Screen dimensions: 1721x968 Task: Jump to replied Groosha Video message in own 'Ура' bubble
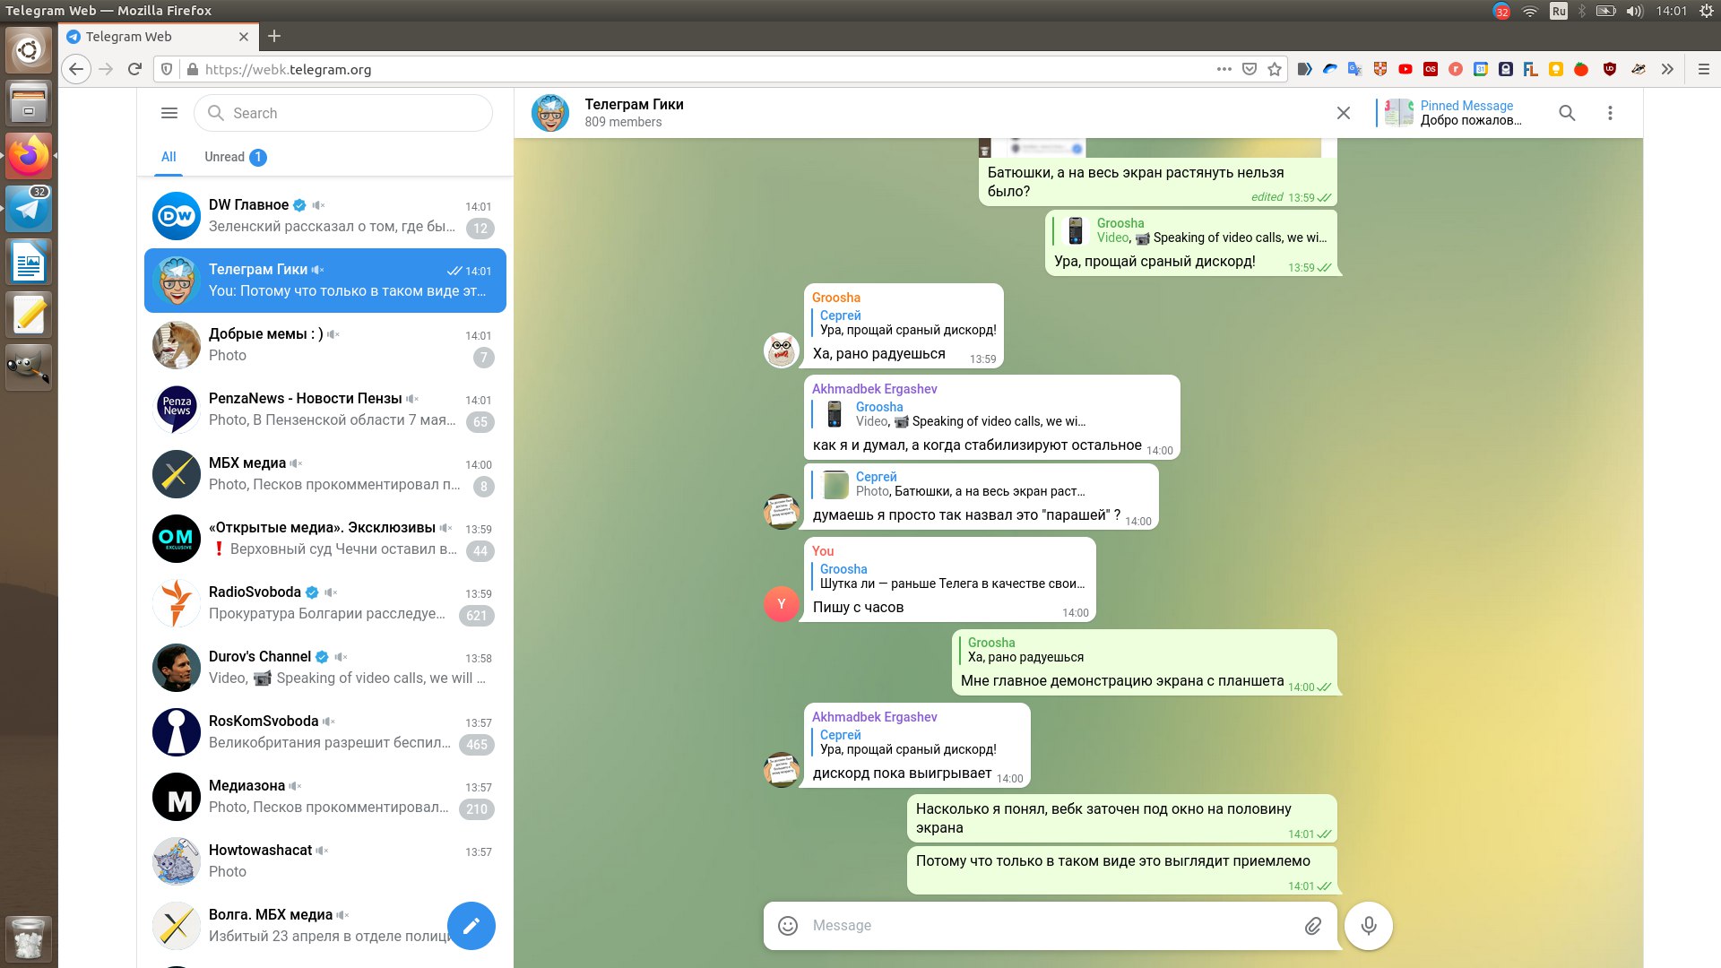pyautogui.click(x=1192, y=230)
